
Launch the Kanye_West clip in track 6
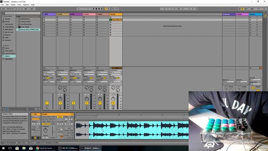pyautogui.click(x=111, y=20)
